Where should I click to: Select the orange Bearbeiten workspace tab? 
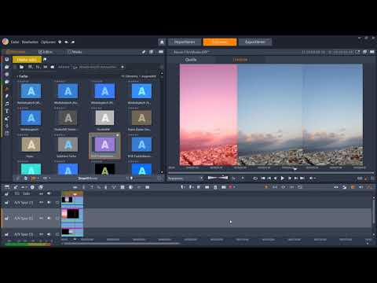(x=220, y=42)
